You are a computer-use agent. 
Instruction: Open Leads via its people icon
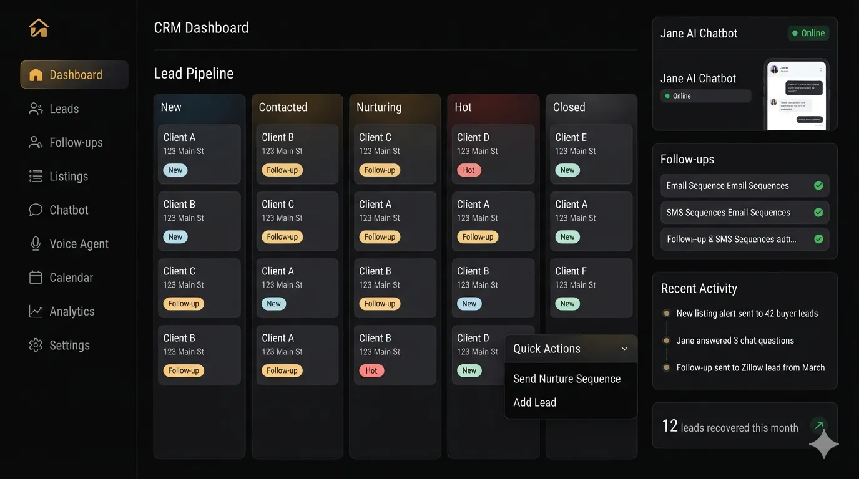tap(36, 109)
